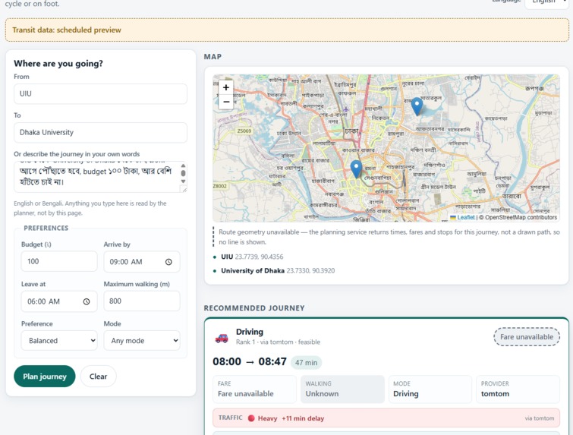Viewport: 573px width, 435px height.
Task: Click the OpenStreetMap contributors attribution text
Action: (518, 217)
